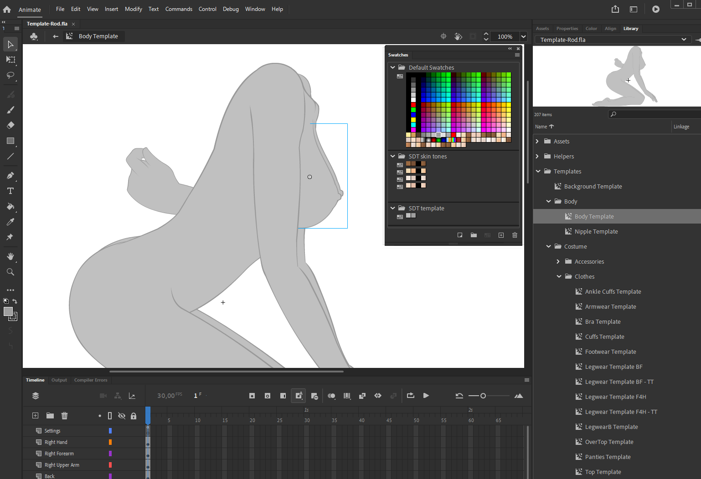Select the Lasso tool
Image resolution: width=701 pixels, height=479 pixels.
point(10,75)
